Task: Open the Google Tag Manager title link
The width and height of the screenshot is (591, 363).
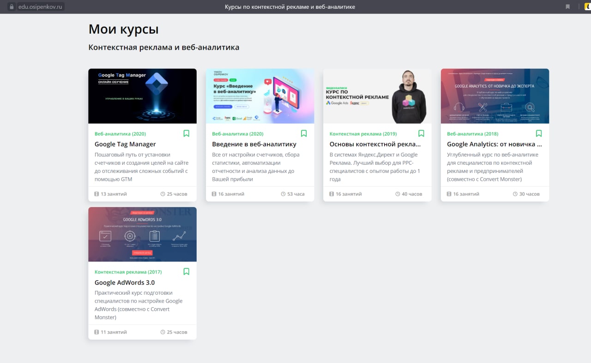Action: [x=125, y=144]
